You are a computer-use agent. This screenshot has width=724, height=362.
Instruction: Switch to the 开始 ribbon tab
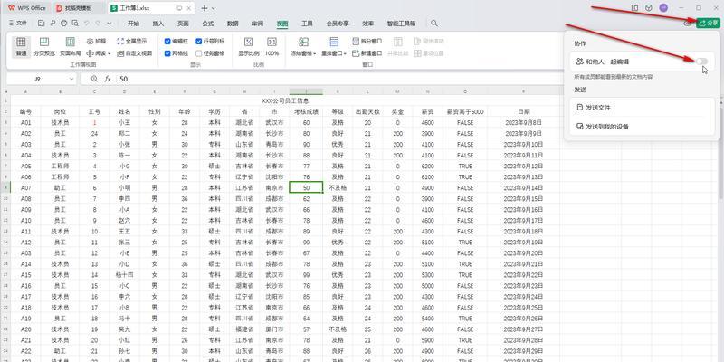[133, 24]
